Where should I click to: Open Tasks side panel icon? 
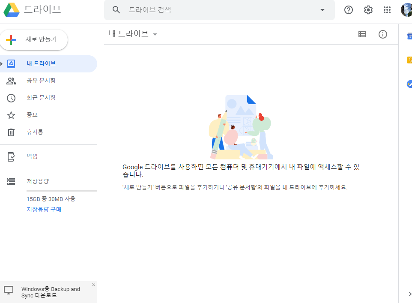point(409,84)
